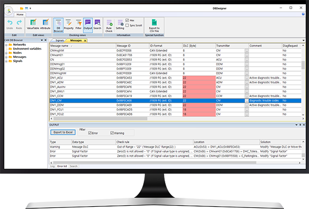Image resolution: width=309 pixels, height=209 pixels.
Task: Click the 0x98FECAF4 message ID cell
Action: [x=133, y=91]
